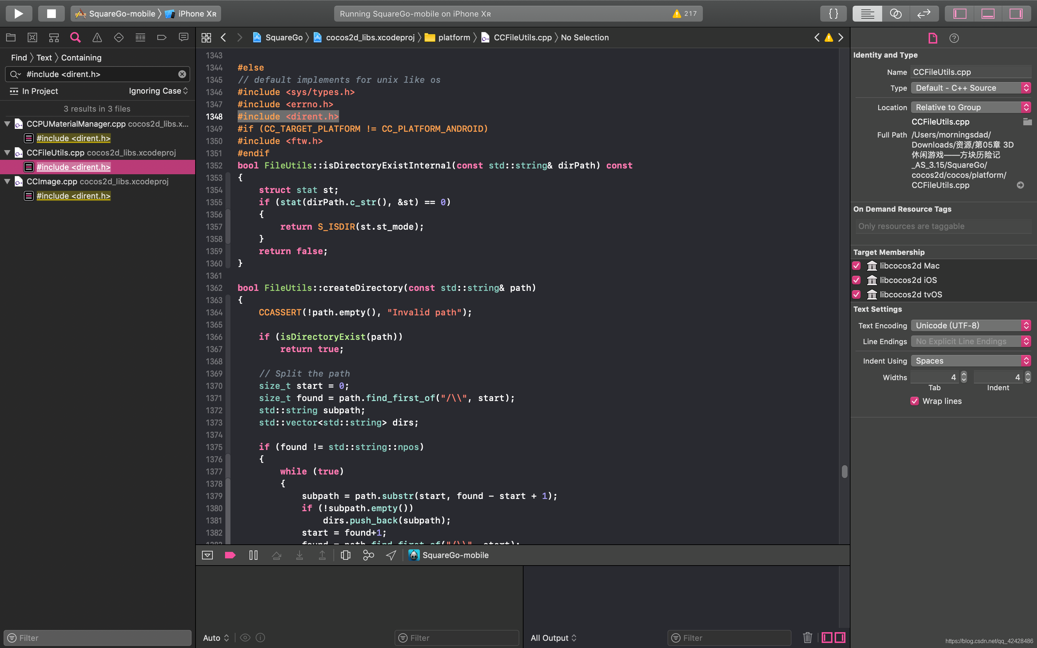
Task: Clear the find search field text
Action: coord(182,74)
